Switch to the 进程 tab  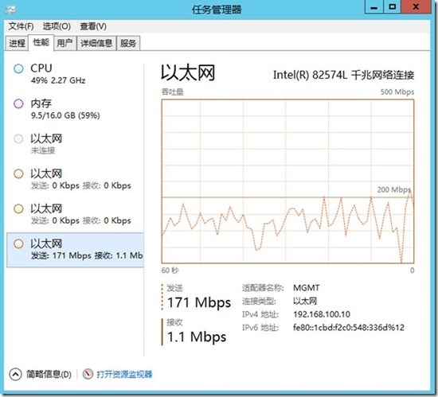17,43
